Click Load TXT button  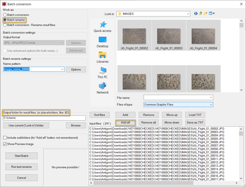click(195, 115)
